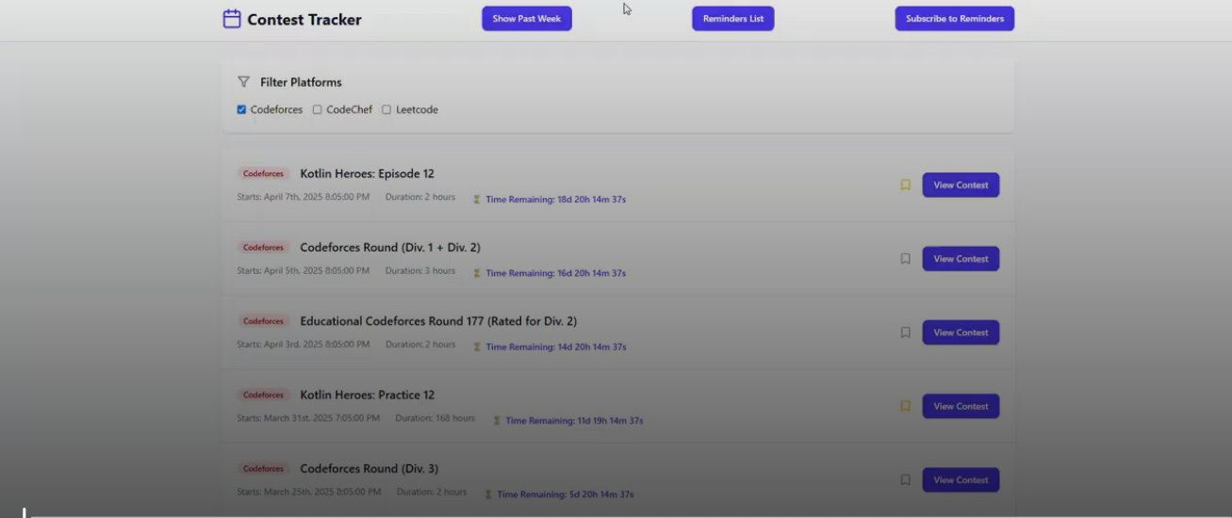Click Show Past Week button
This screenshot has height=518, width=1232.
(x=527, y=19)
